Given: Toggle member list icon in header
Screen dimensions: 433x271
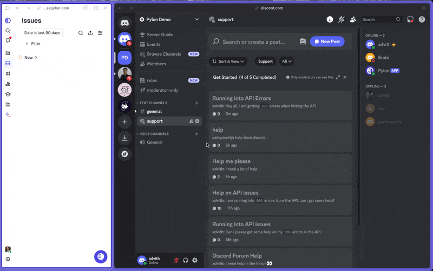Looking at the screenshot, I should pyautogui.click(x=353, y=19).
